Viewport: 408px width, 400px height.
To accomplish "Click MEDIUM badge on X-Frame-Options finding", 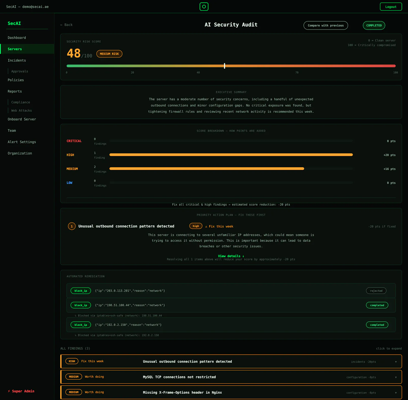I will coord(74,392).
